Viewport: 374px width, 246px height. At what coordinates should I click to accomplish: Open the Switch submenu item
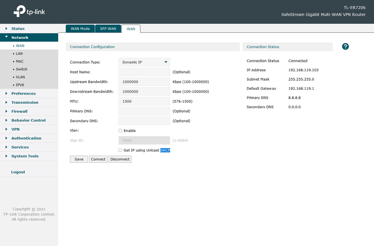click(29, 69)
